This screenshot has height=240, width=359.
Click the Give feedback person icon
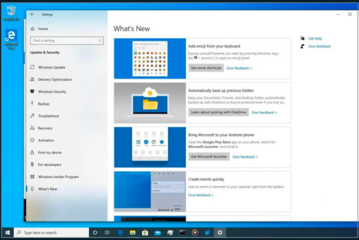pos(302,46)
